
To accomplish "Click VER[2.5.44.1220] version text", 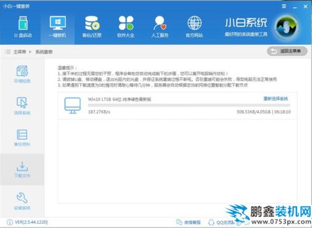I will 31,222.
